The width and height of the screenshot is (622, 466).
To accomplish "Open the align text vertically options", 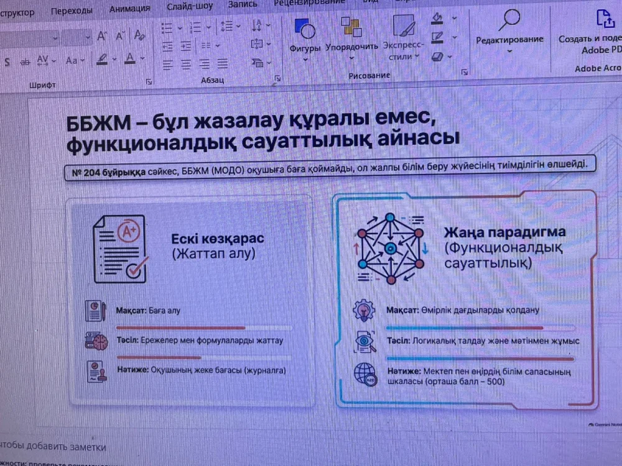I will pos(261,43).
